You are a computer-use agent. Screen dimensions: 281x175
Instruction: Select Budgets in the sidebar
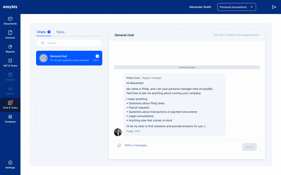pos(10,76)
